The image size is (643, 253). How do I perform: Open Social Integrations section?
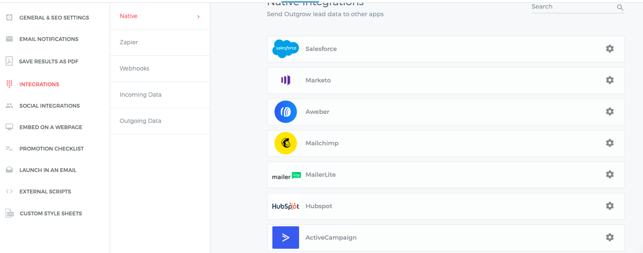point(50,106)
